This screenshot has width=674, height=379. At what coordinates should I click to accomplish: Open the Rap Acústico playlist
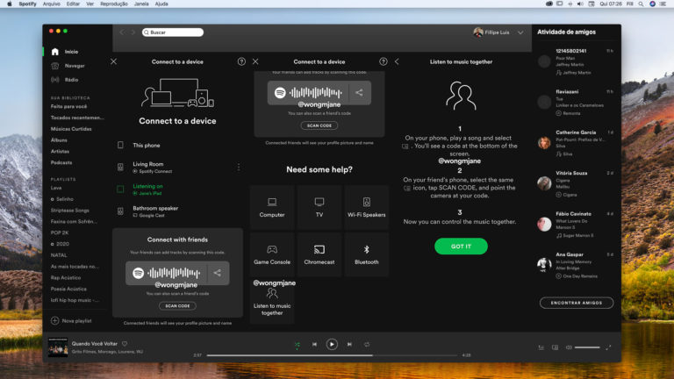click(66, 277)
